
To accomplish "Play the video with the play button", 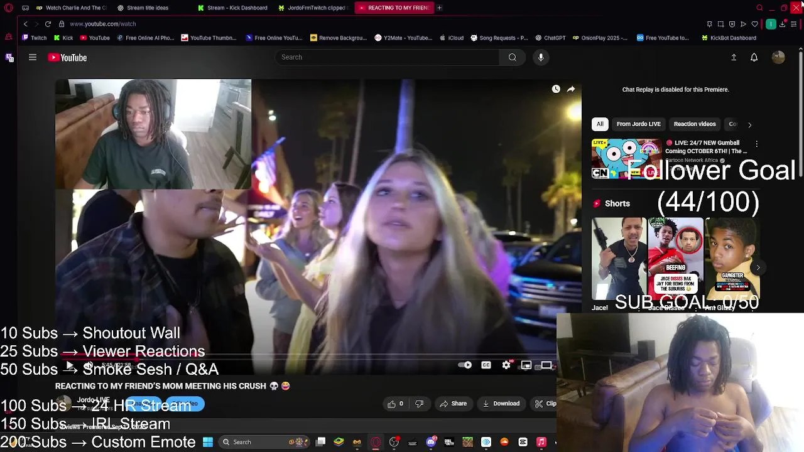I will 70,365.
